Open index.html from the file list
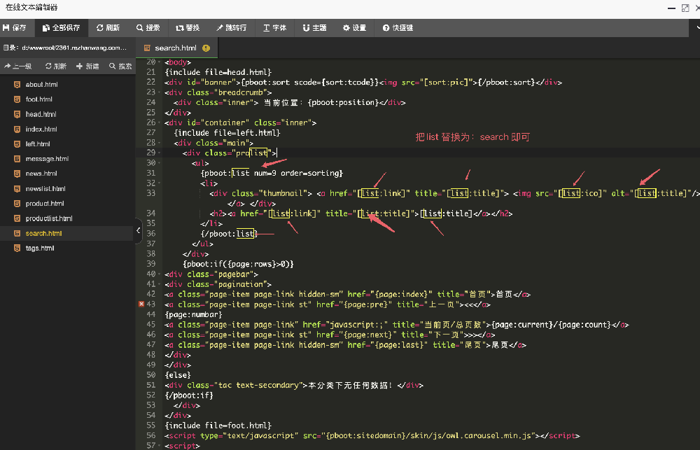 tap(41, 129)
